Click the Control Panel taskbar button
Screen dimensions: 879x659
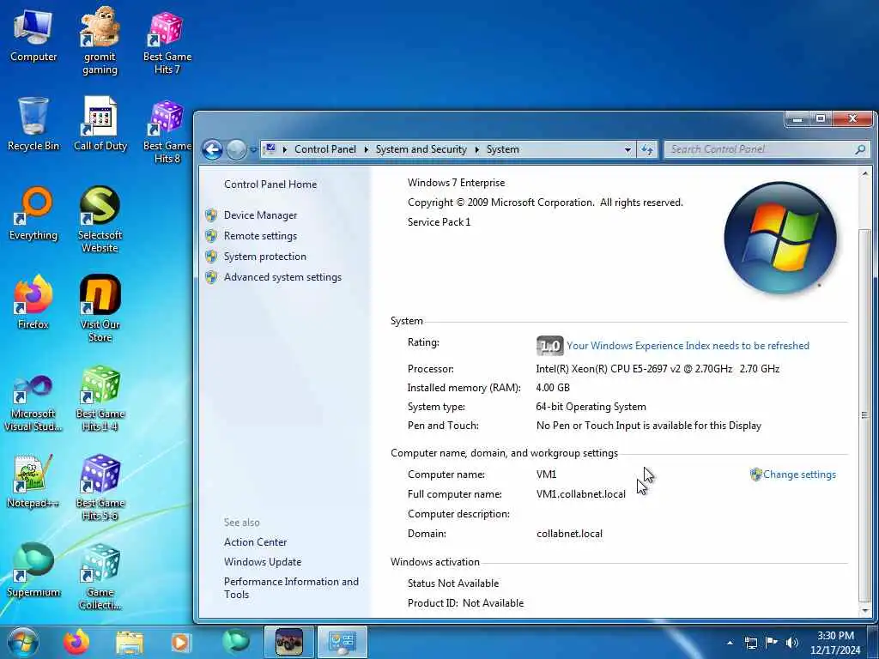pyautogui.click(x=343, y=642)
